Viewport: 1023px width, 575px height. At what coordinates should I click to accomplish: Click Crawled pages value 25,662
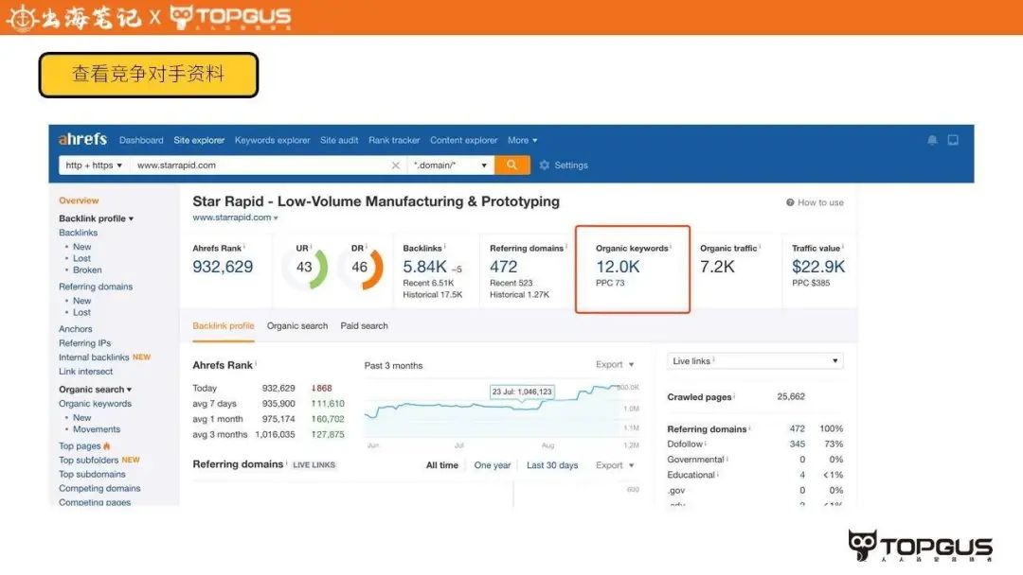tap(791, 396)
